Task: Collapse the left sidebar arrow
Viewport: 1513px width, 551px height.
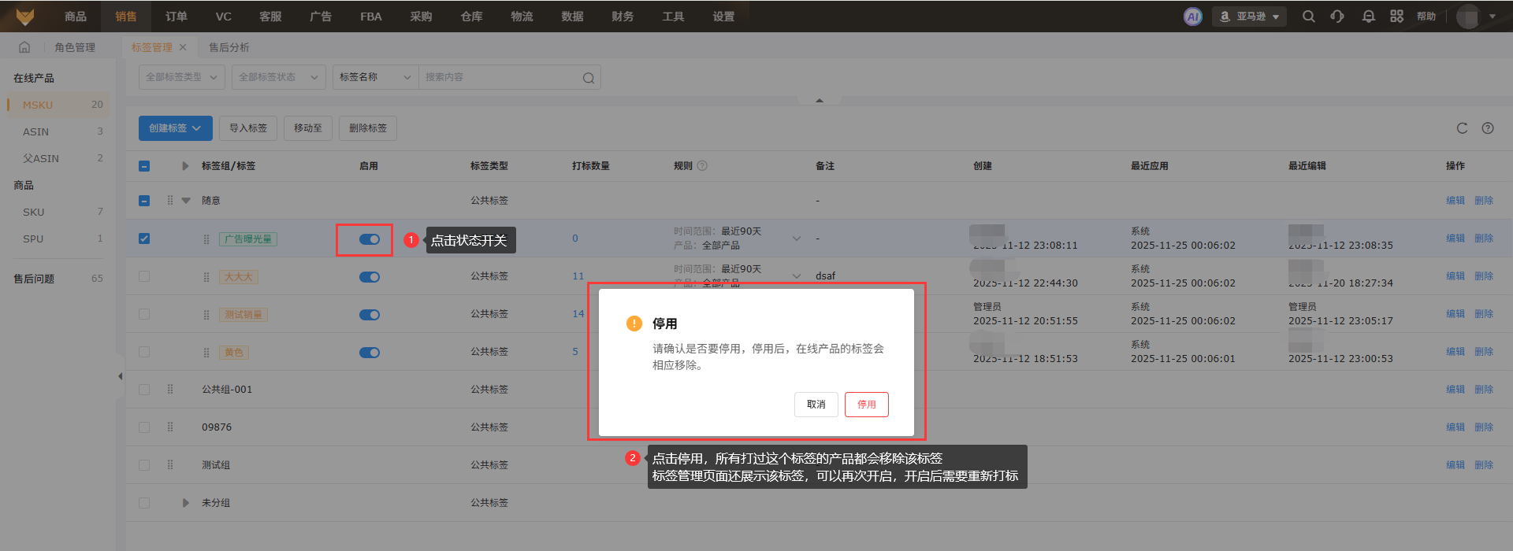Action: tap(120, 376)
